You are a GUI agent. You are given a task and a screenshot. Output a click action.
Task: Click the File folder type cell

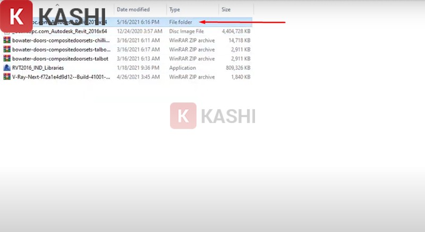click(181, 22)
